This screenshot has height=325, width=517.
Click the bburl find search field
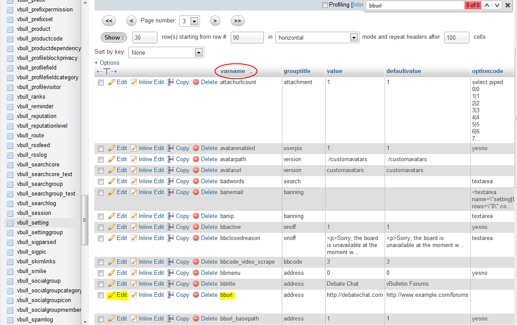(x=416, y=5)
